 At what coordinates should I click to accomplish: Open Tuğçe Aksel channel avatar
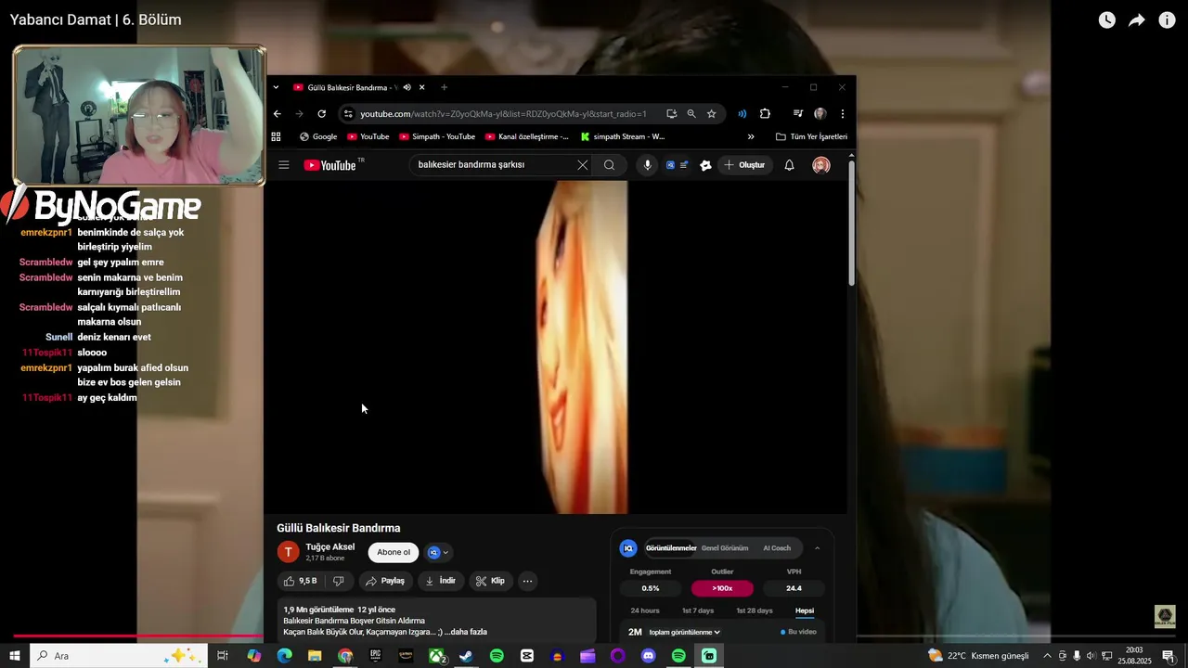pyautogui.click(x=289, y=552)
